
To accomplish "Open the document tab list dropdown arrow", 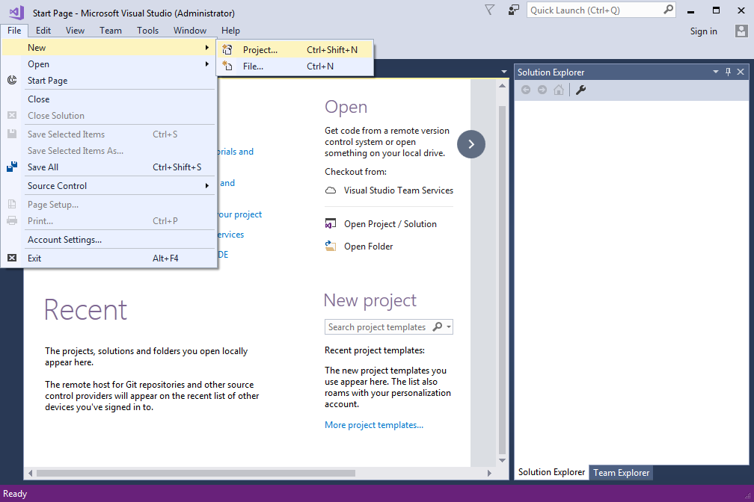I will (504, 72).
